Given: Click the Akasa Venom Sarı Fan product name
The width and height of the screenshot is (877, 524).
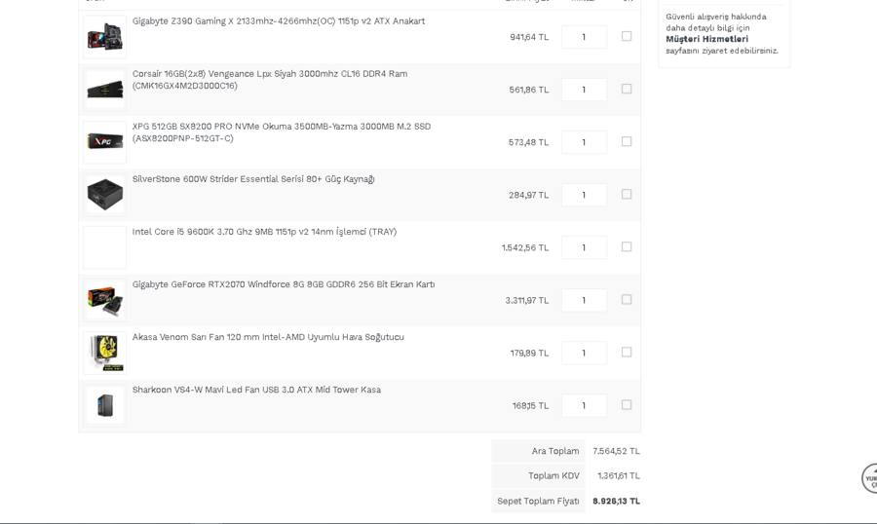Looking at the screenshot, I should (268, 337).
